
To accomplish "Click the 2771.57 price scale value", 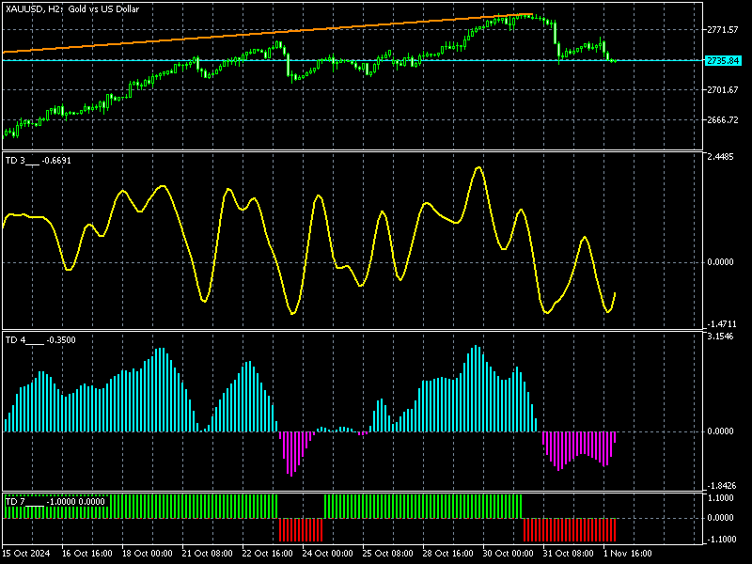I will 723,30.
